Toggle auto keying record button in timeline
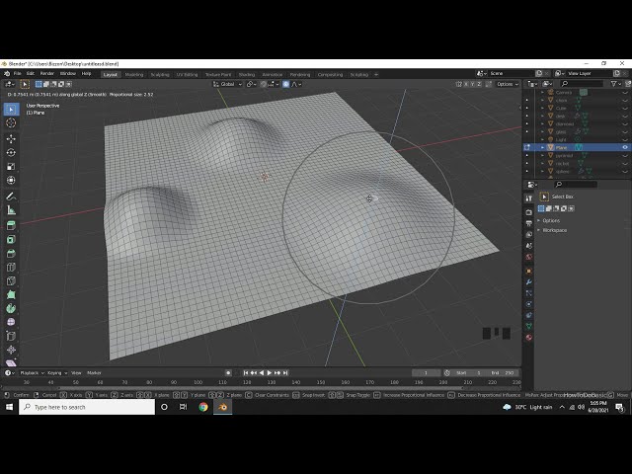 (x=228, y=373)
